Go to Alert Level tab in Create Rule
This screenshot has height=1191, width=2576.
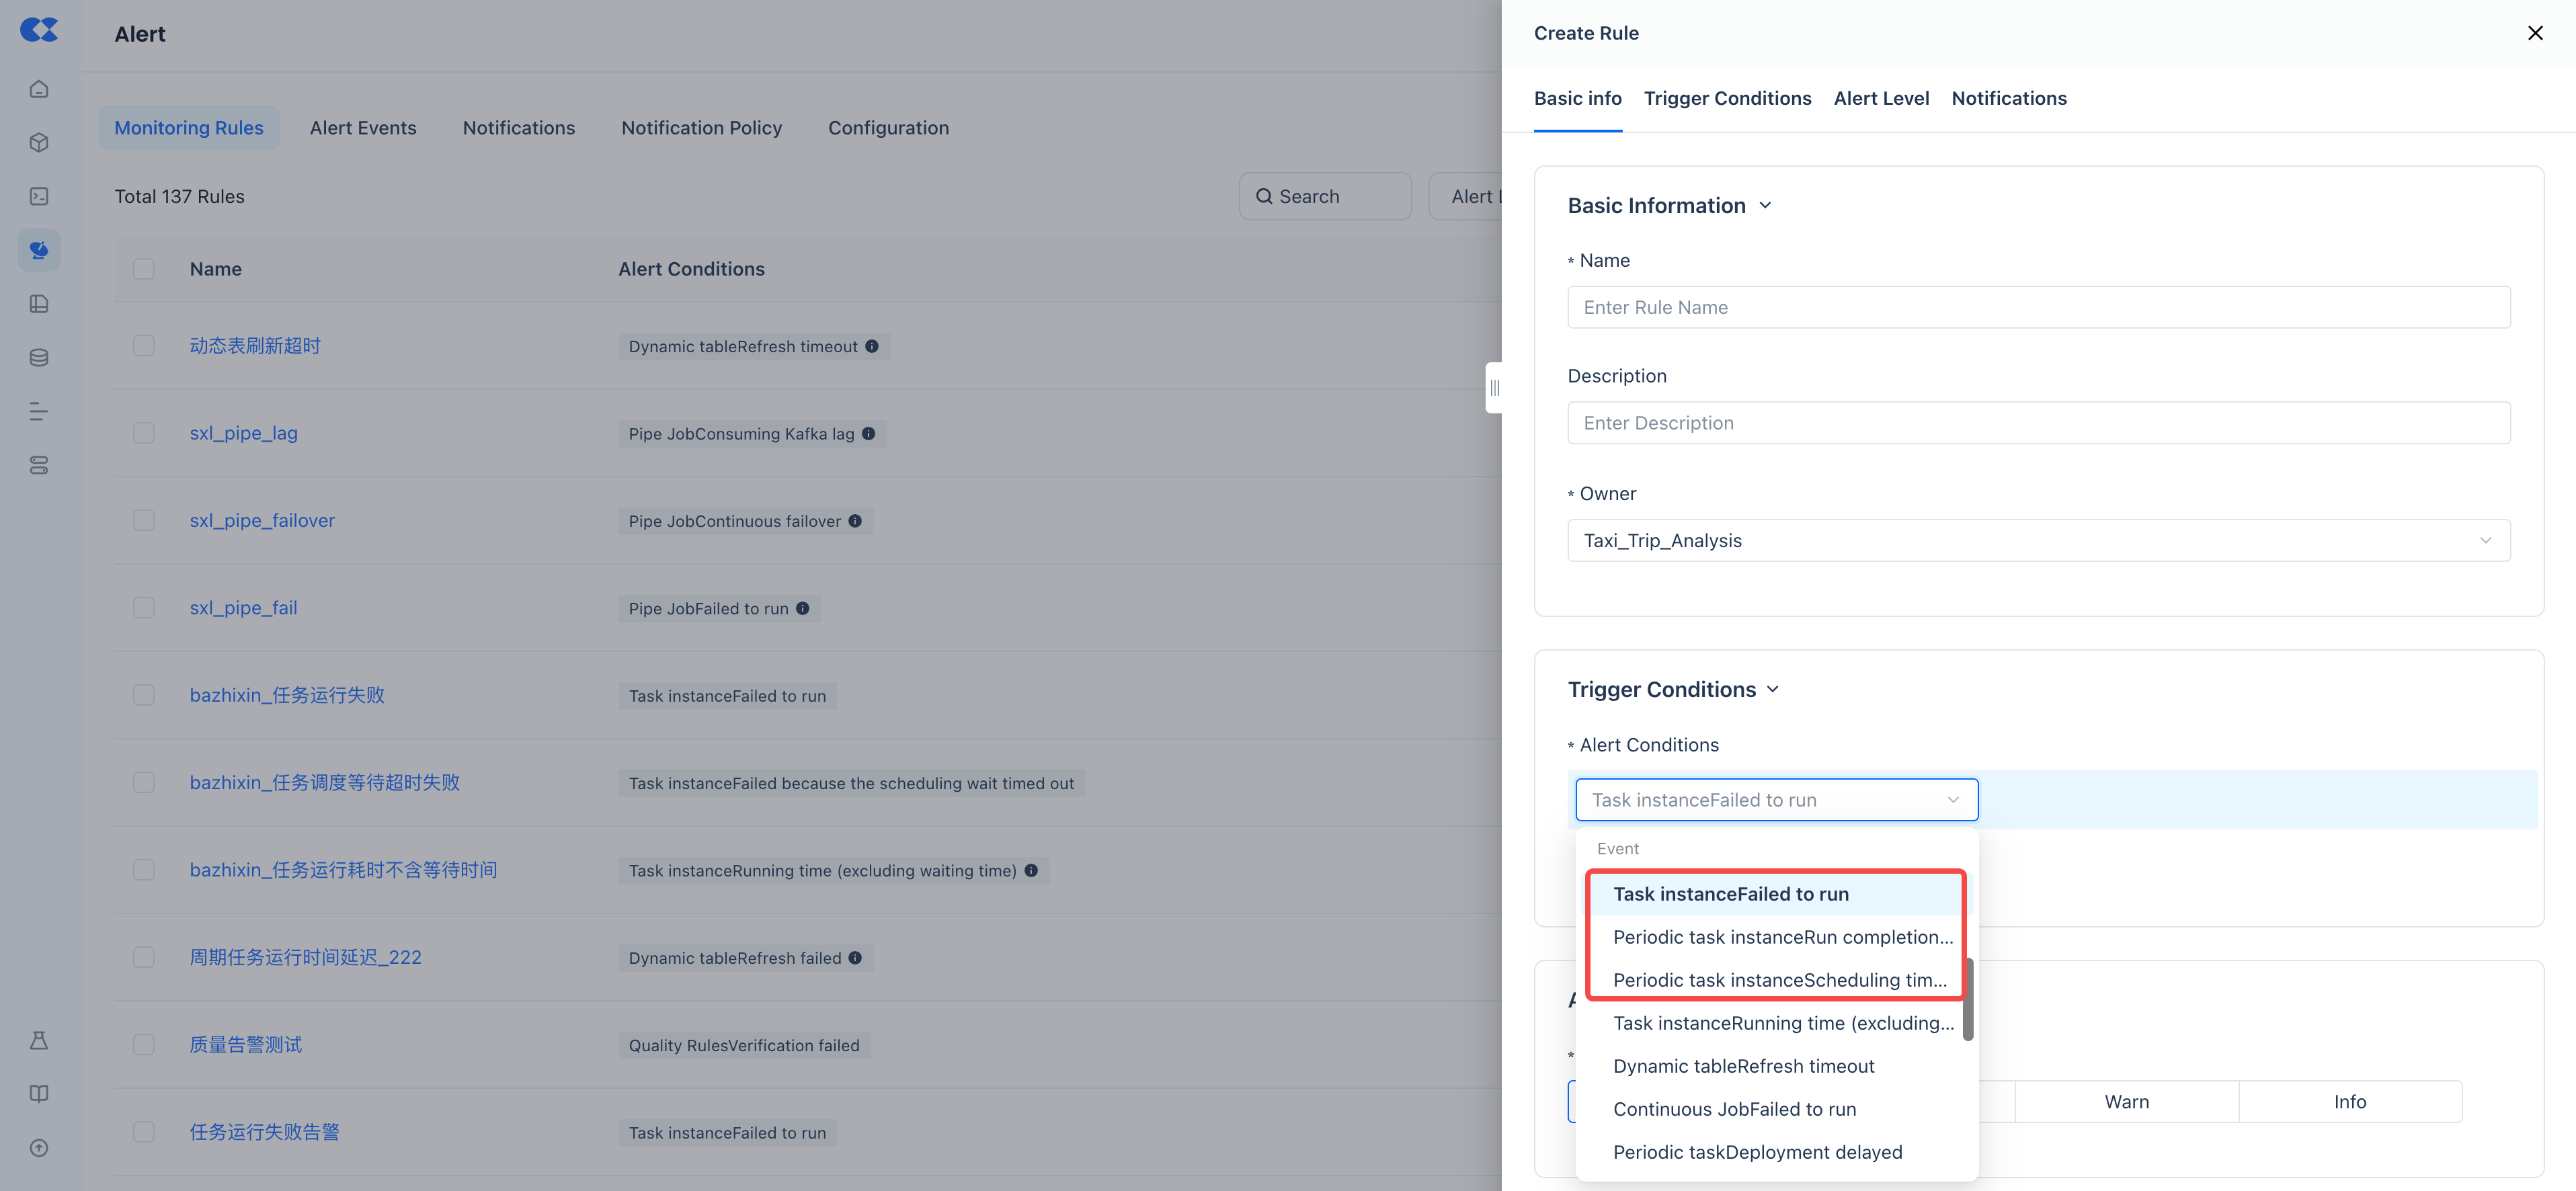[x=1881, y=98]
